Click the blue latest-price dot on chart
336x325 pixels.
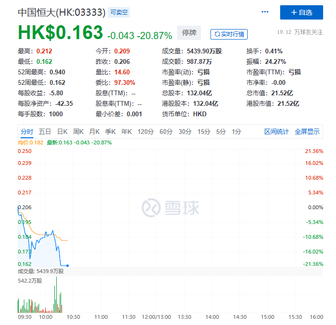coord(67,265)
